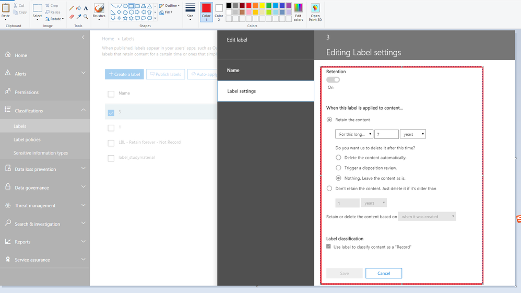The height and width of the screenshot is (293, 521).
Task: Choose the Triangle shape
Action: click(149, 6)
